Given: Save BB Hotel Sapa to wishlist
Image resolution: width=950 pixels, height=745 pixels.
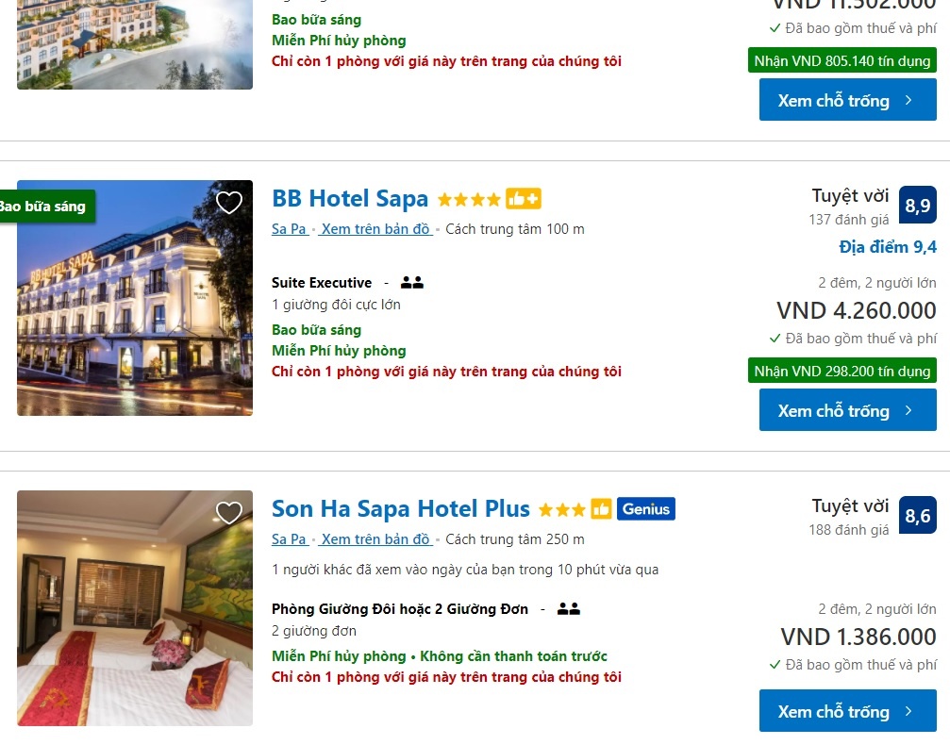Looking at the screenshot, I should [x=229, y=203].
